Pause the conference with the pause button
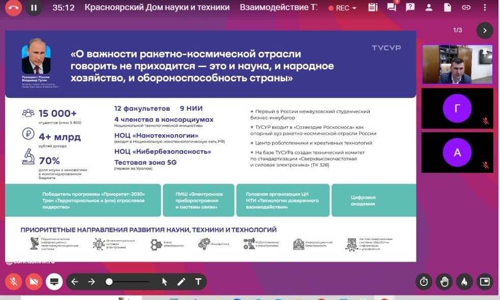The width and height of the screenshot is (500, 300). [x=34, y=8]
